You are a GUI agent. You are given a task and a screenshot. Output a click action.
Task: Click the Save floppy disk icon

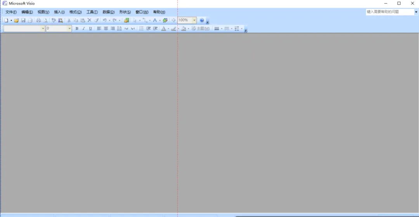coord(23,20)
